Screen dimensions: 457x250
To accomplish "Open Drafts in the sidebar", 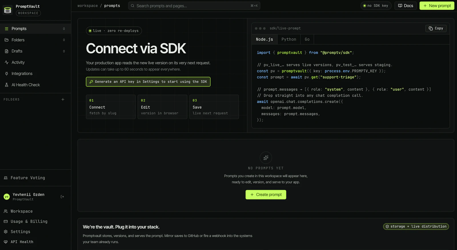I will coord(35,51).
